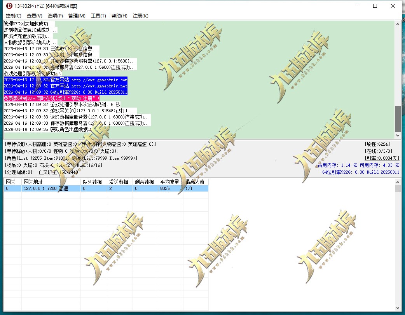Click the red D application icon in title bar
The width and height of the screenshot is (405, 315).
pyautogui.click(x=9, y=6)
